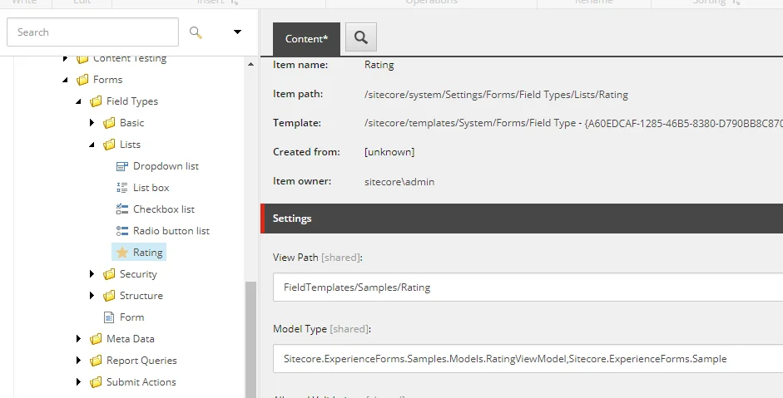Click the Template path value text

click(x=573, y=123)
